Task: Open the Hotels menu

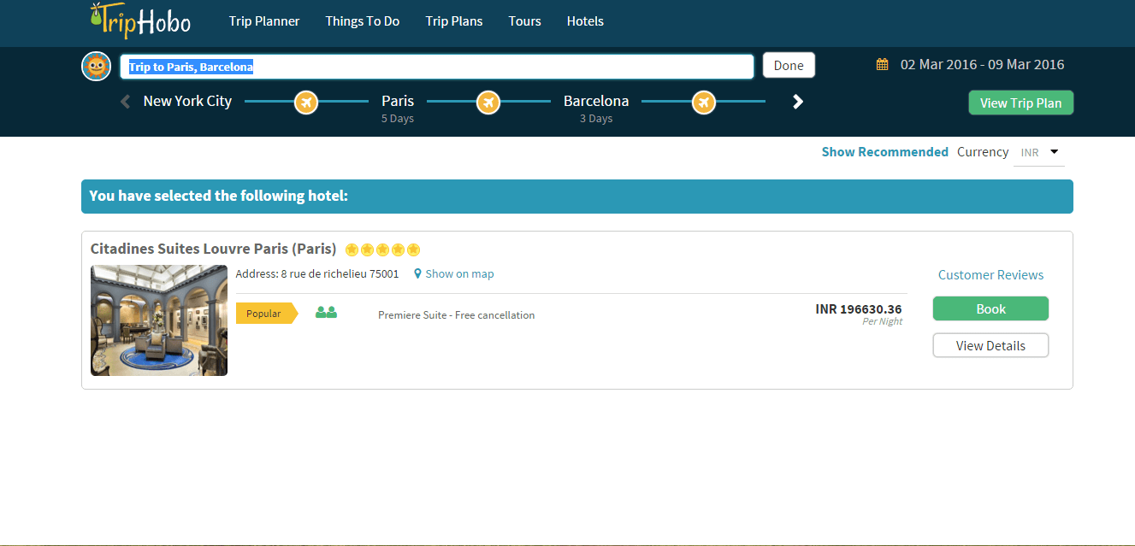Action: (x=585, y=21)
